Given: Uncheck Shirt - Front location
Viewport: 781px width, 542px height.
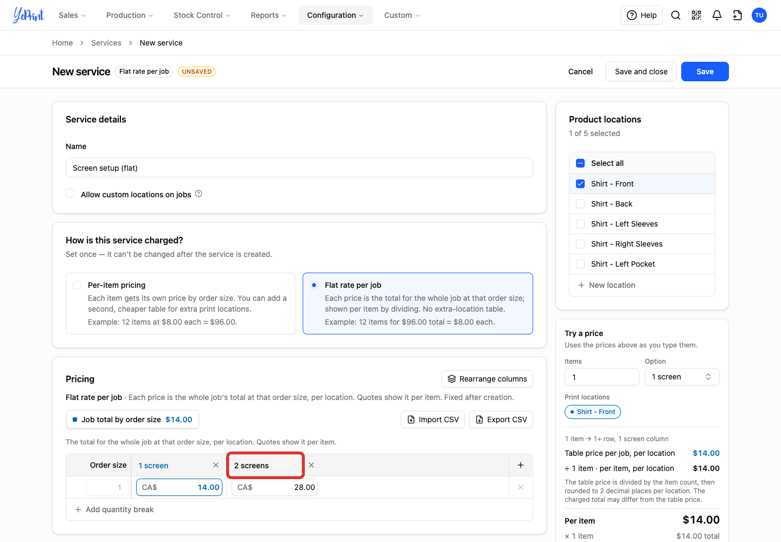Looking at the screenshot, I should click(x=580, y=184).
